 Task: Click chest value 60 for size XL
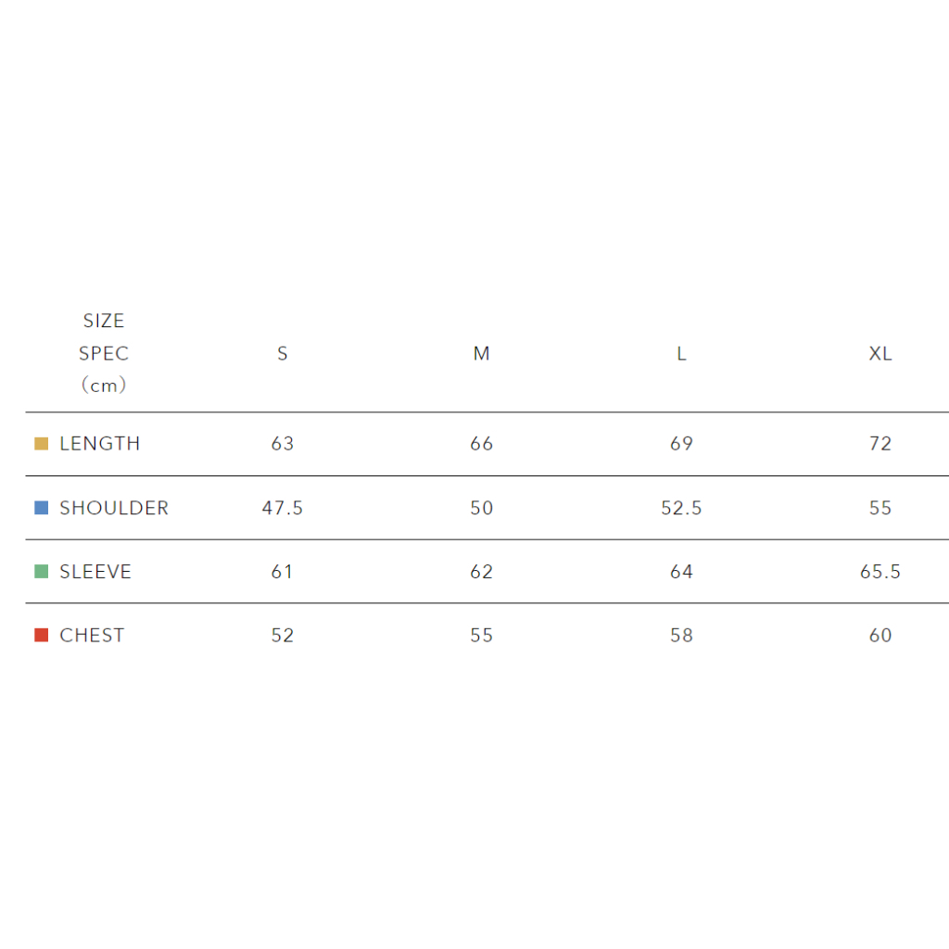pos(880,636)
